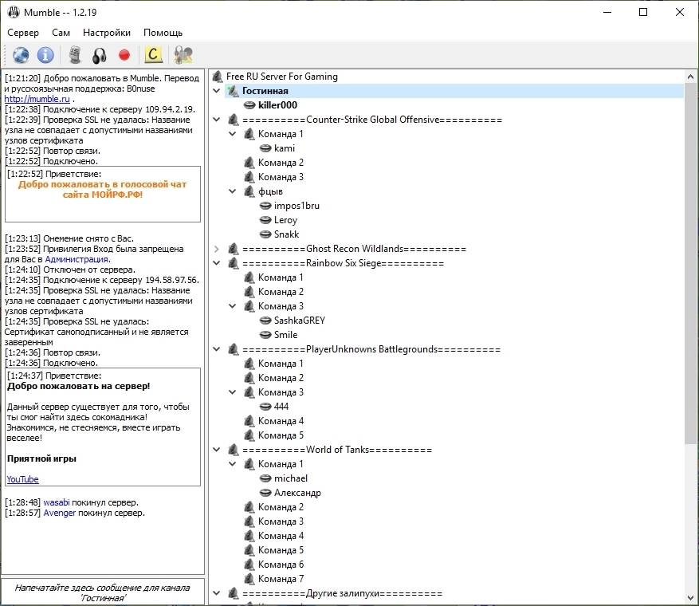
Task: Collapse the Rainbow Six Siege channel
Action: (x=217, y=263)
